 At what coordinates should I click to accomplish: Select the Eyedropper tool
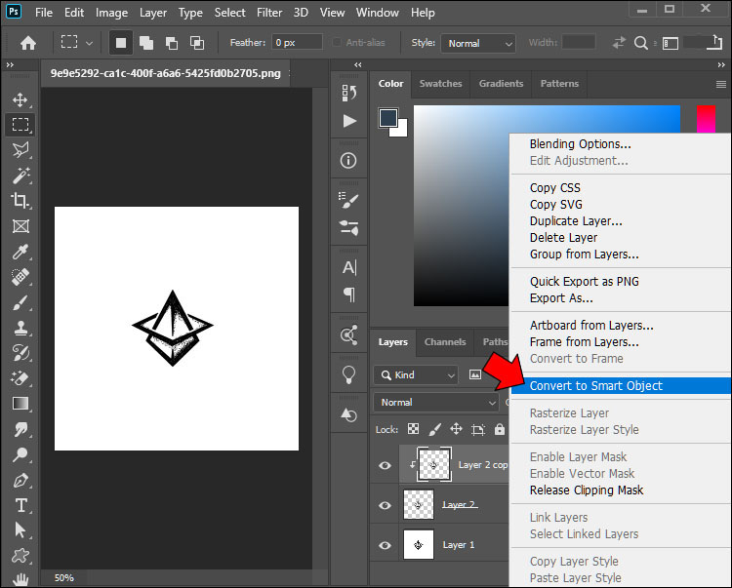[20, 252]
